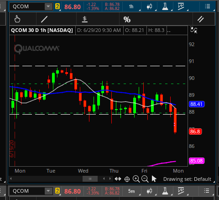The height and width of the screenshot is (200, 219).
Task: Open studies flask icon in bottom chart
Action: 165,191
